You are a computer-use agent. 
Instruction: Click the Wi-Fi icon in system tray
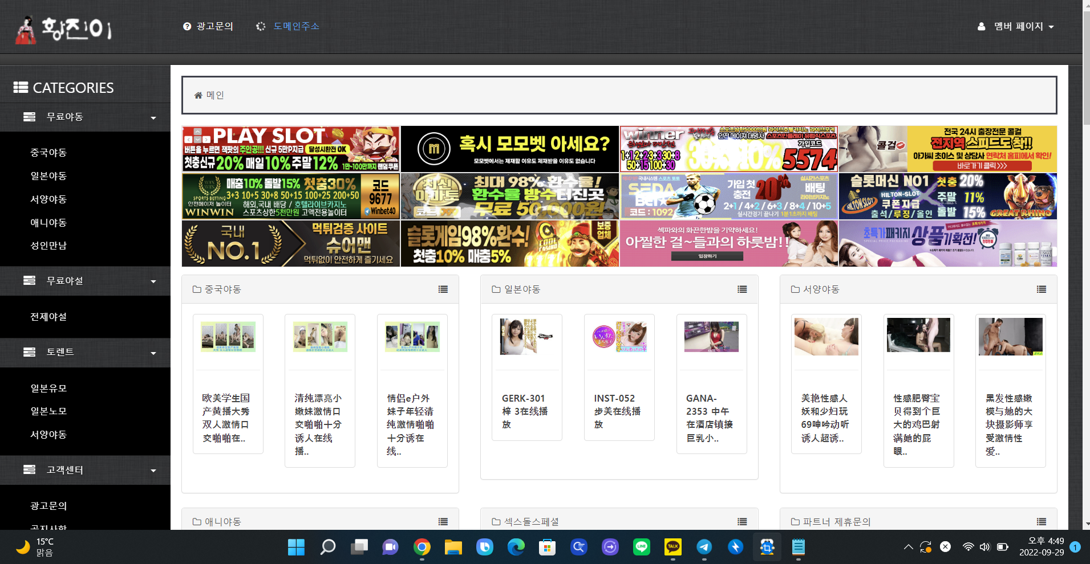[968, 547]
